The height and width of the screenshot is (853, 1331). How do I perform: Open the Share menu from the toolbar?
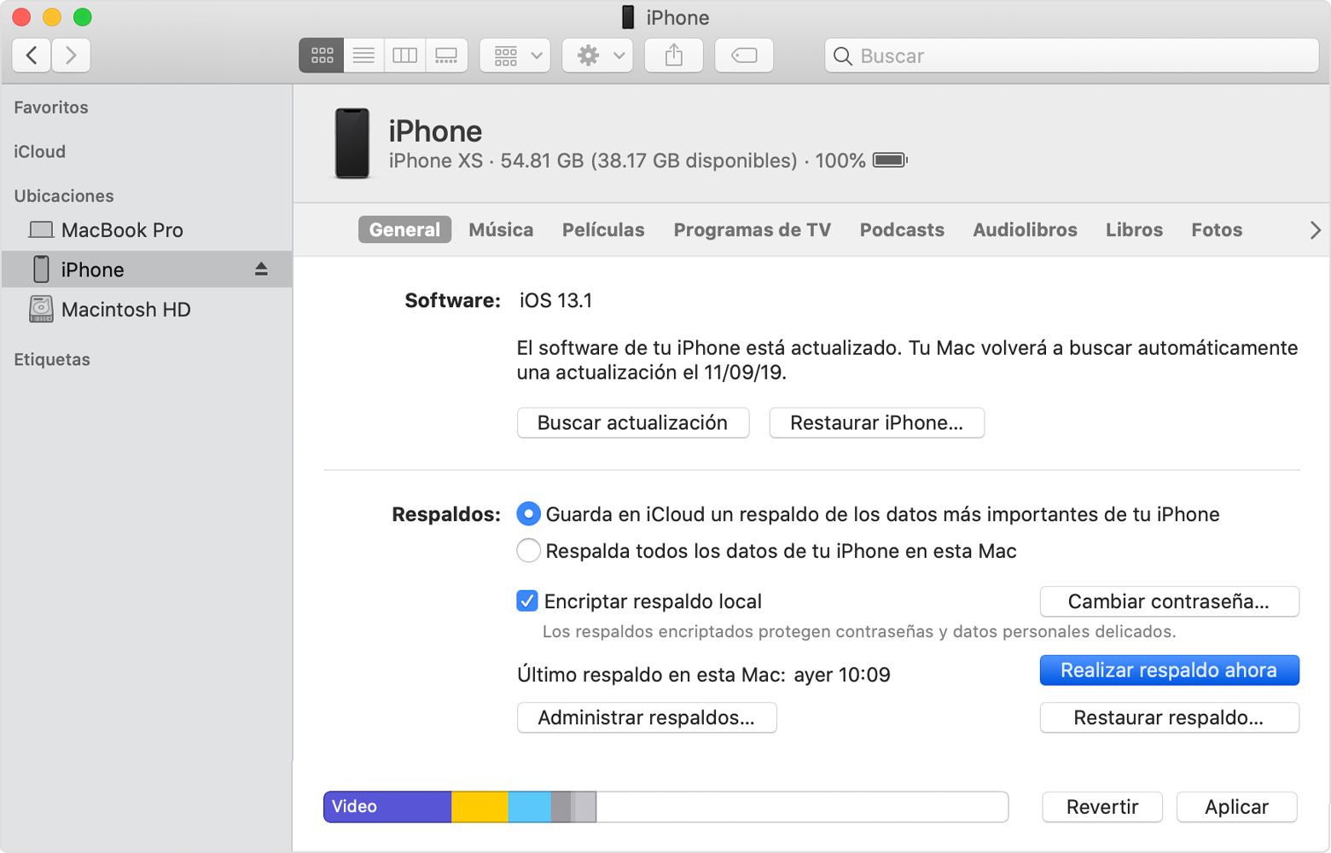point(673,55)
